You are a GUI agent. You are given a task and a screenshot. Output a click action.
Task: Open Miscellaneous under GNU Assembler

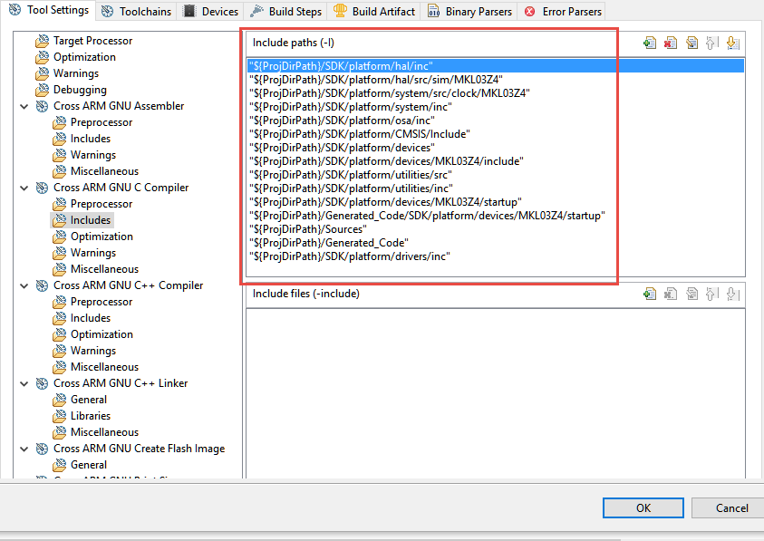pos(104,171)
